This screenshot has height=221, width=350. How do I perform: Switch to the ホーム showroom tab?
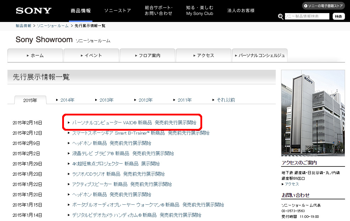coord(35,55)
